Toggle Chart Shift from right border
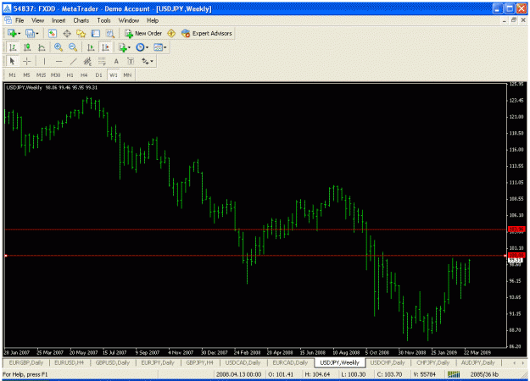Image resolution: width=530 pixels, height=381 pixels. click(105, 47)
